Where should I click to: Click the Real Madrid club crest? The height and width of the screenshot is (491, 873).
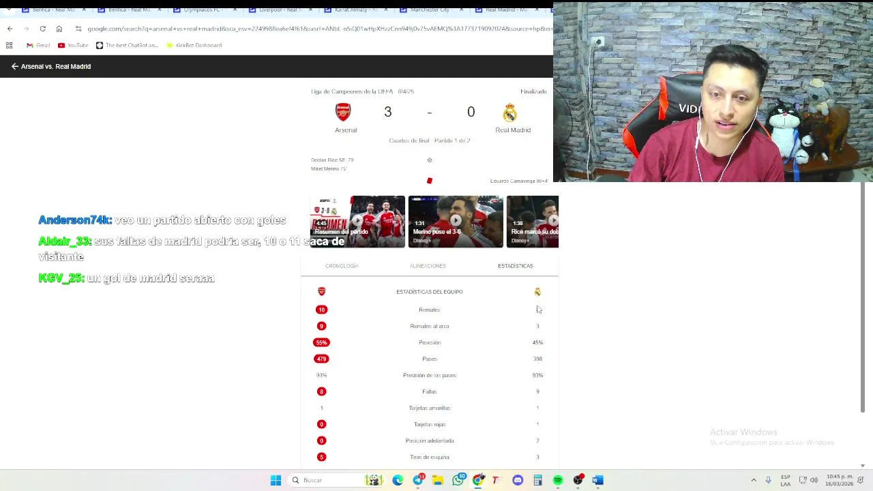(x=510, y=112)
